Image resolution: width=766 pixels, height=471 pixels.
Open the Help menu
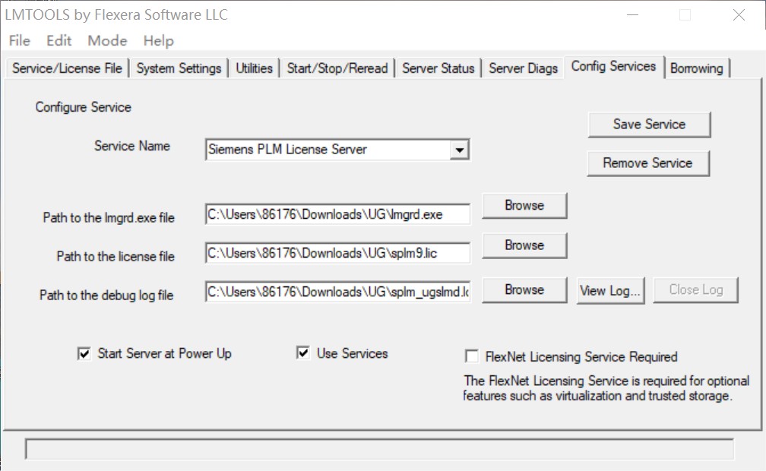158,40
